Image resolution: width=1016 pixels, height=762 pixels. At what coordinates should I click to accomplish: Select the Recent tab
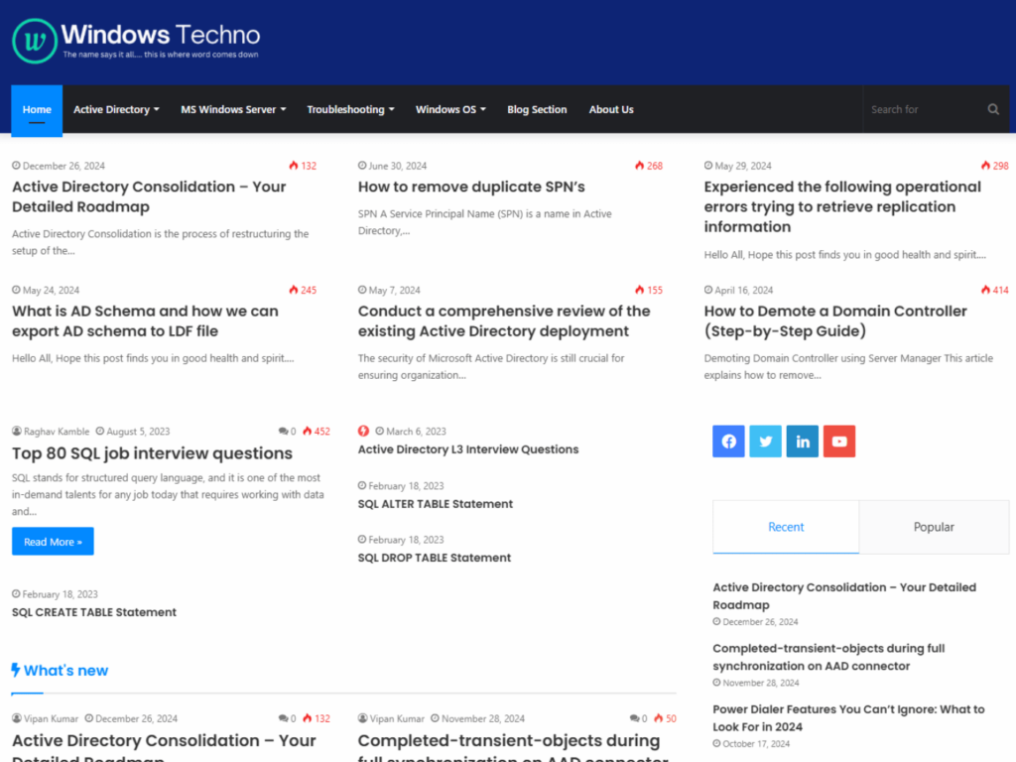tap(786, 527)
